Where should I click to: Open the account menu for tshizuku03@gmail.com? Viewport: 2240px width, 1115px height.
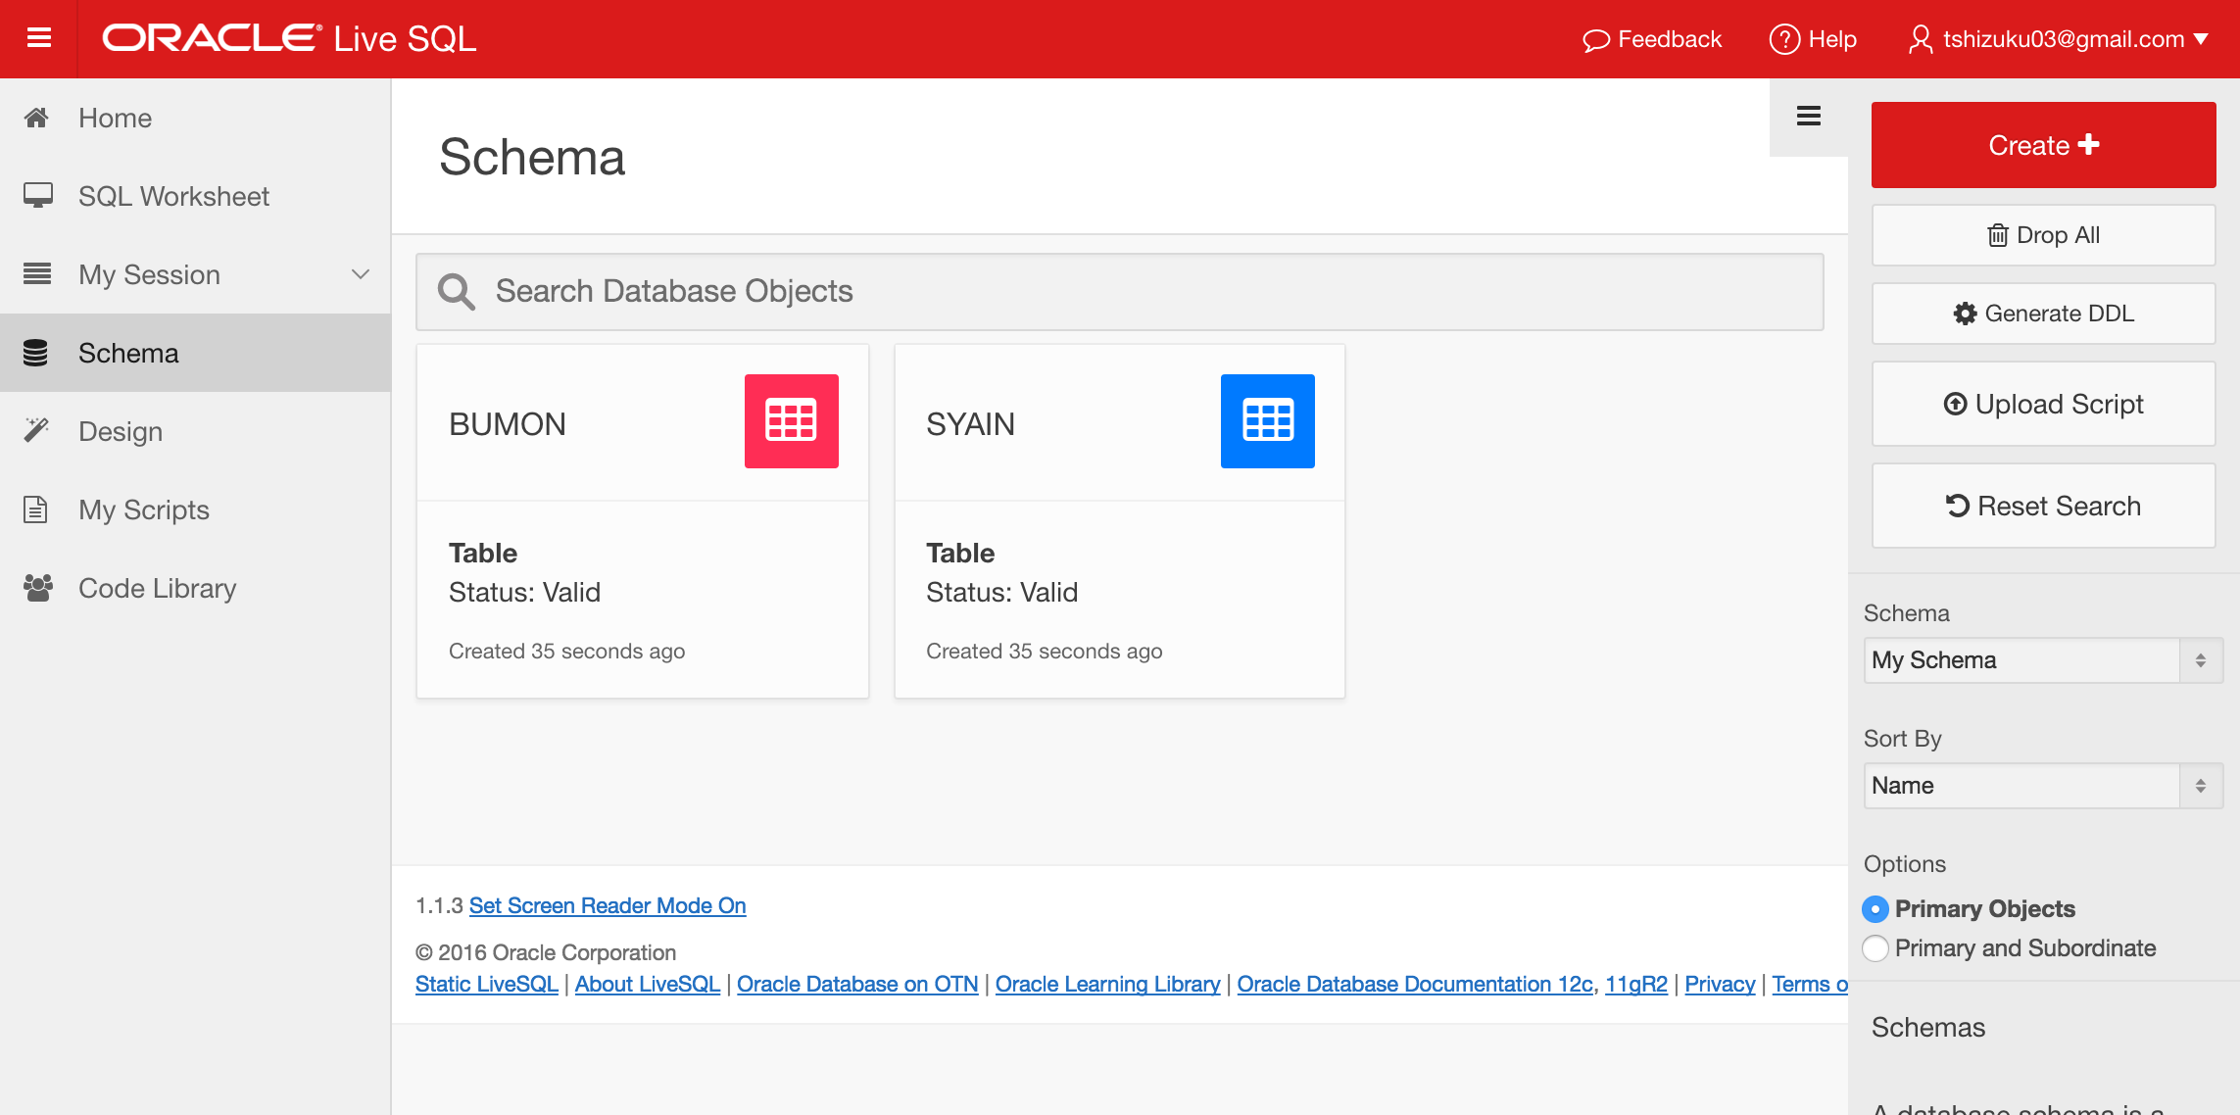[x=2060, y=39]
